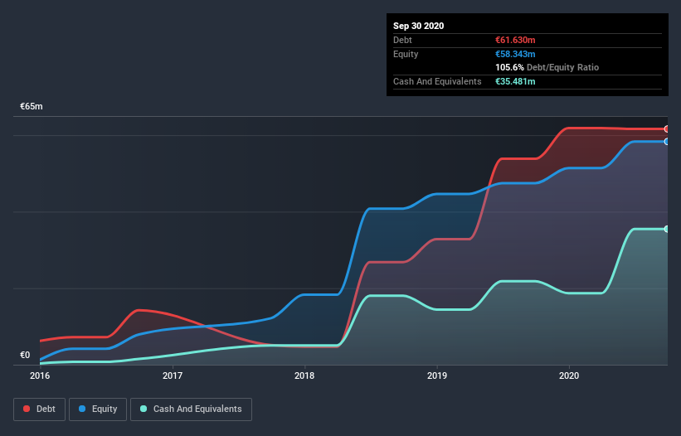
Task: Select the 2016 x-axis label
Action: tap(40, 375)
